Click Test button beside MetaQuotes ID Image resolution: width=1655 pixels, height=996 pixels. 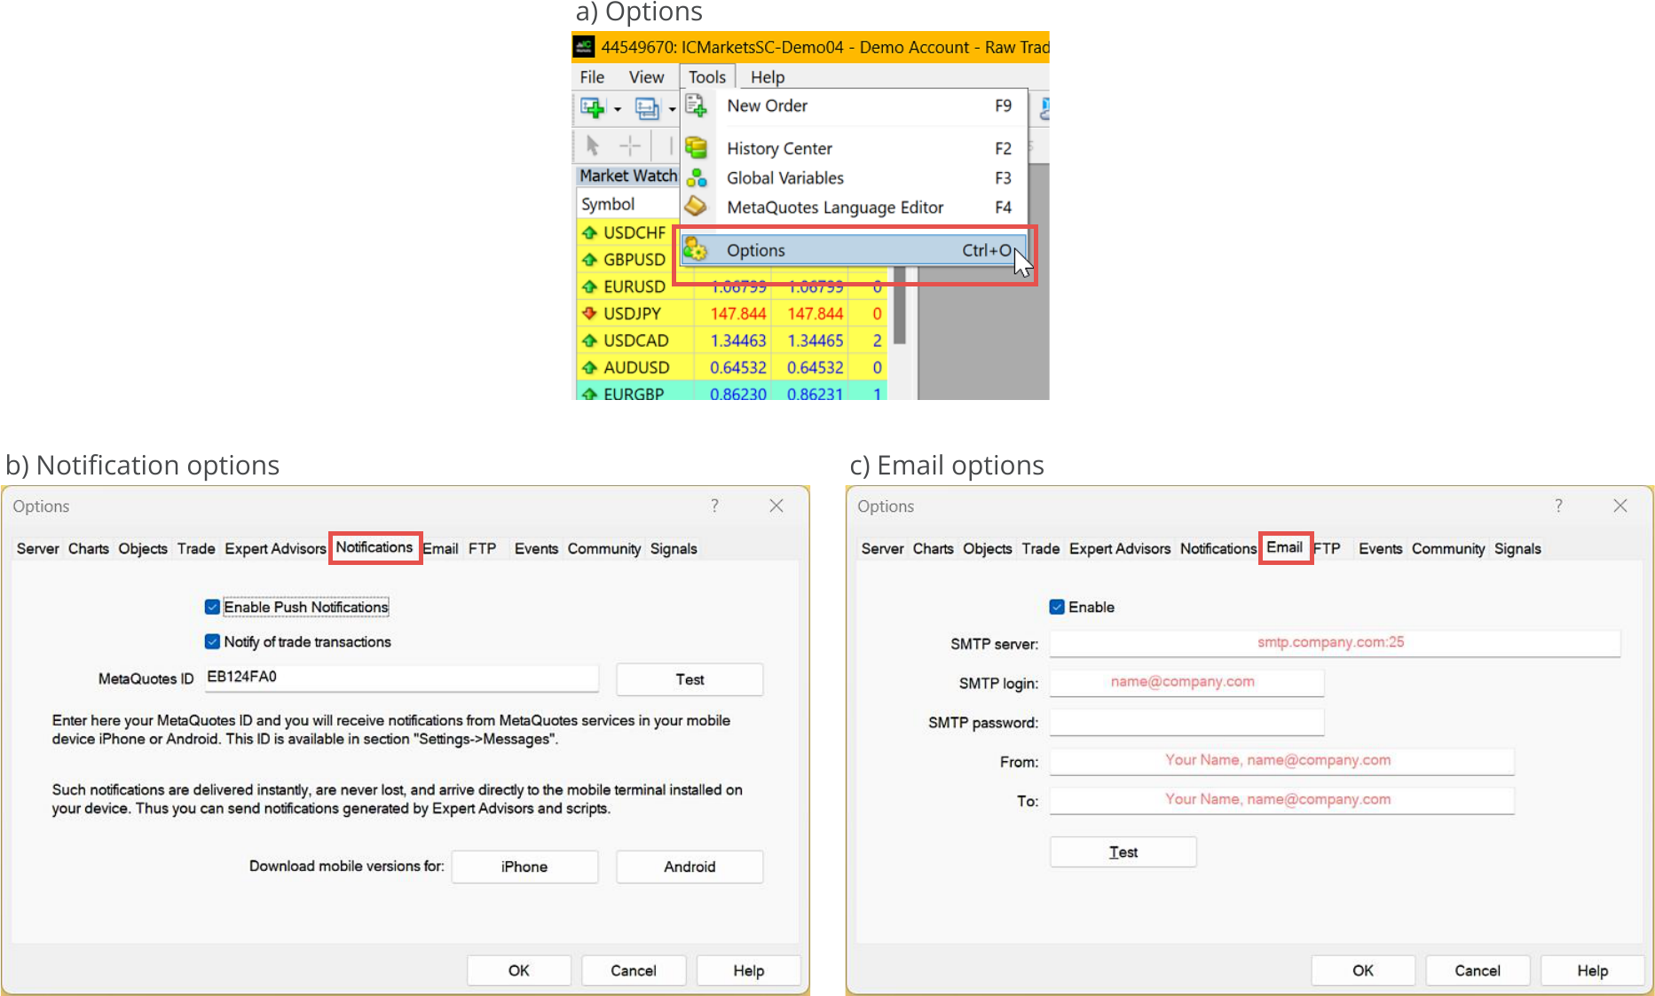[x=690, y=679]
